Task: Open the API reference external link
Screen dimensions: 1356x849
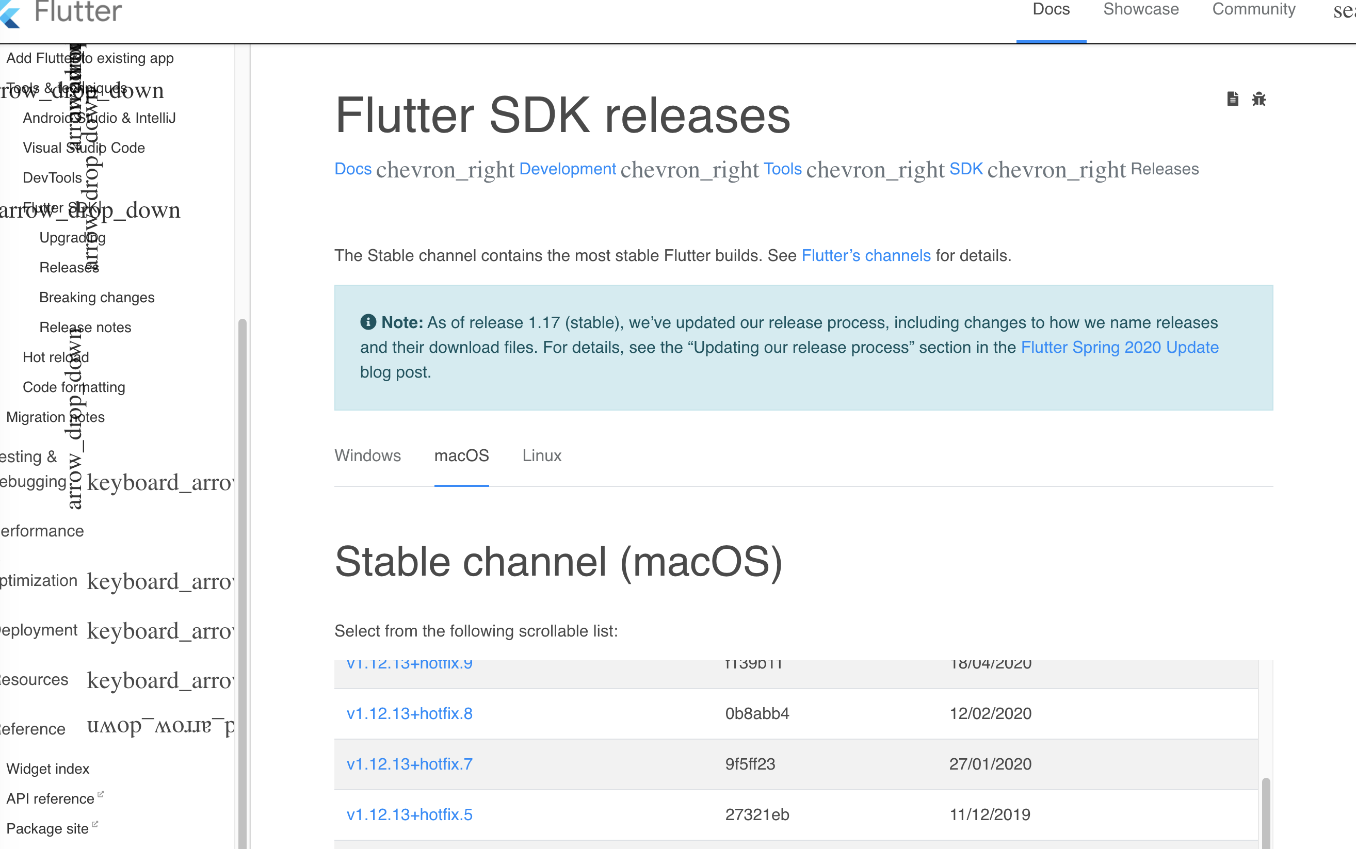Action: point(50,798)
